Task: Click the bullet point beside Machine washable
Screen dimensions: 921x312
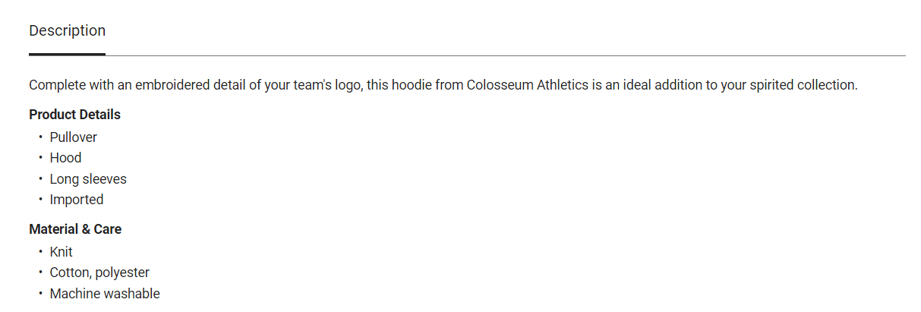Action: 40,294
